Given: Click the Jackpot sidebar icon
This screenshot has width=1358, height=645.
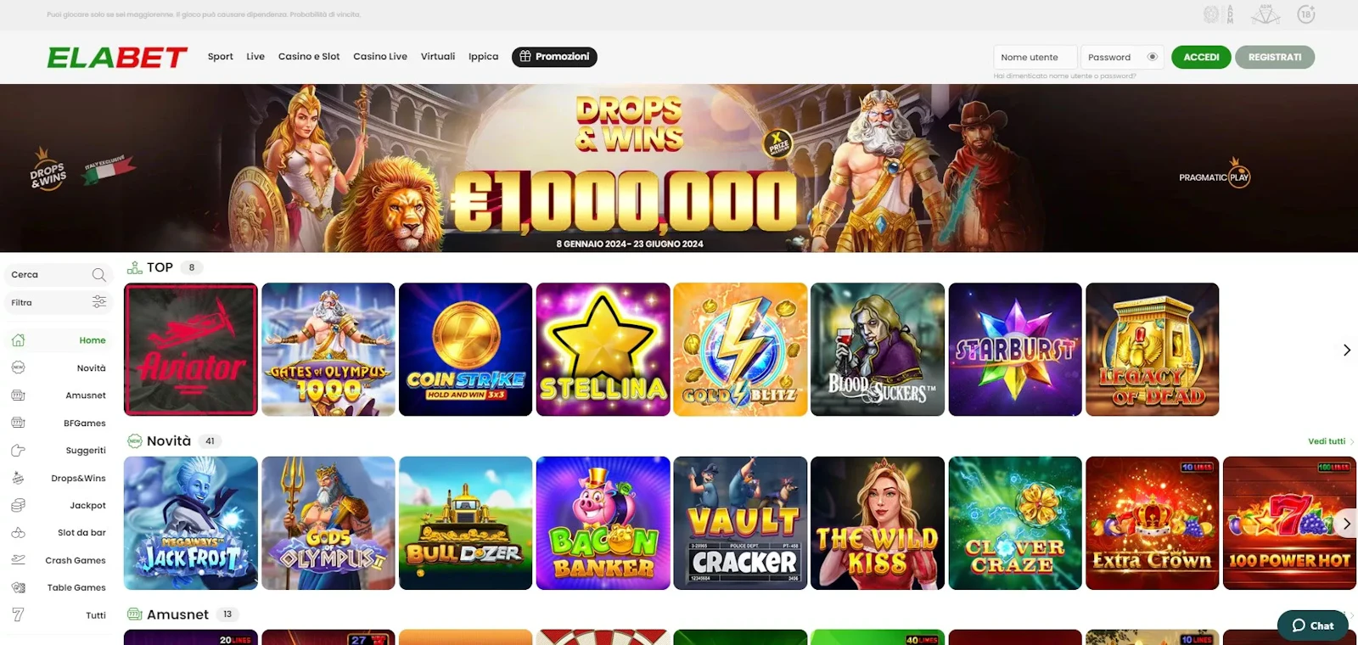Looking at the screenshot, I should pos(18,505).
